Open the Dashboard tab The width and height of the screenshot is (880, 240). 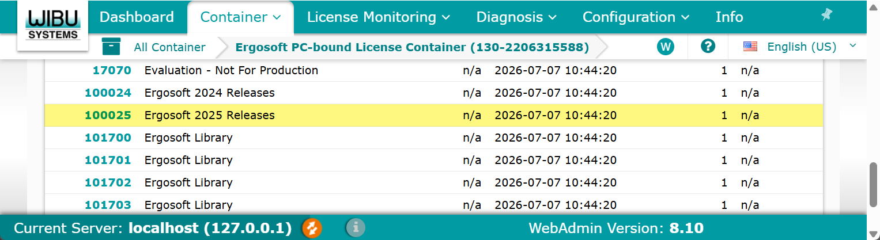tap(137, 17)
